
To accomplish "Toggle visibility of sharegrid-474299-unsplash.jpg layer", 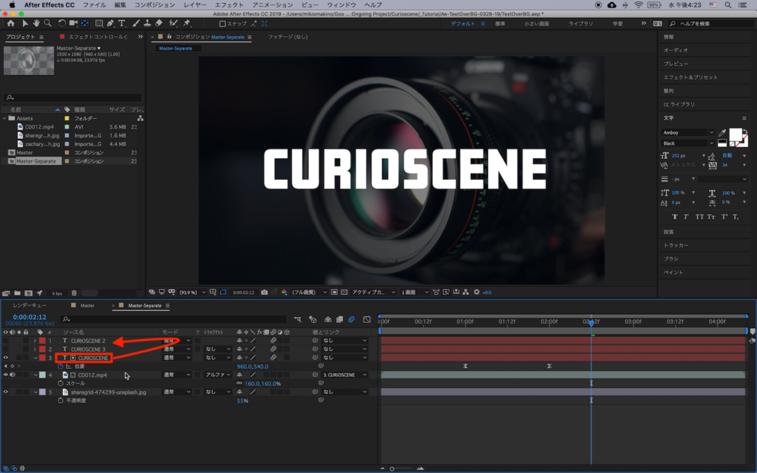I will click(5, 392).
